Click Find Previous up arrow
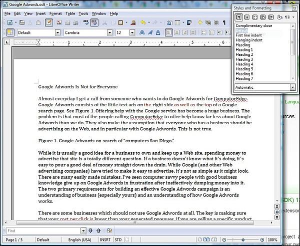 coord(98,231)
